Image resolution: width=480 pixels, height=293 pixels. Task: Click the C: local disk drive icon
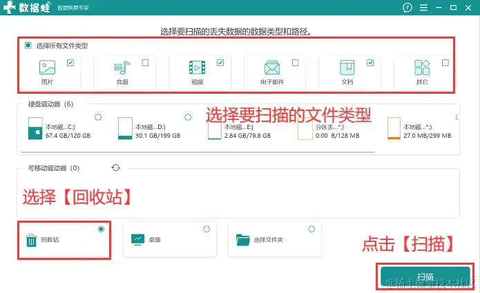point(35,128)
